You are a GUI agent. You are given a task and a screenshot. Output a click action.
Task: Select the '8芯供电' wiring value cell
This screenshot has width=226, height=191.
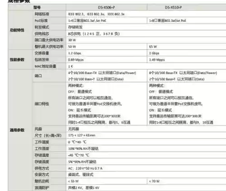click(x=94, y=34)
